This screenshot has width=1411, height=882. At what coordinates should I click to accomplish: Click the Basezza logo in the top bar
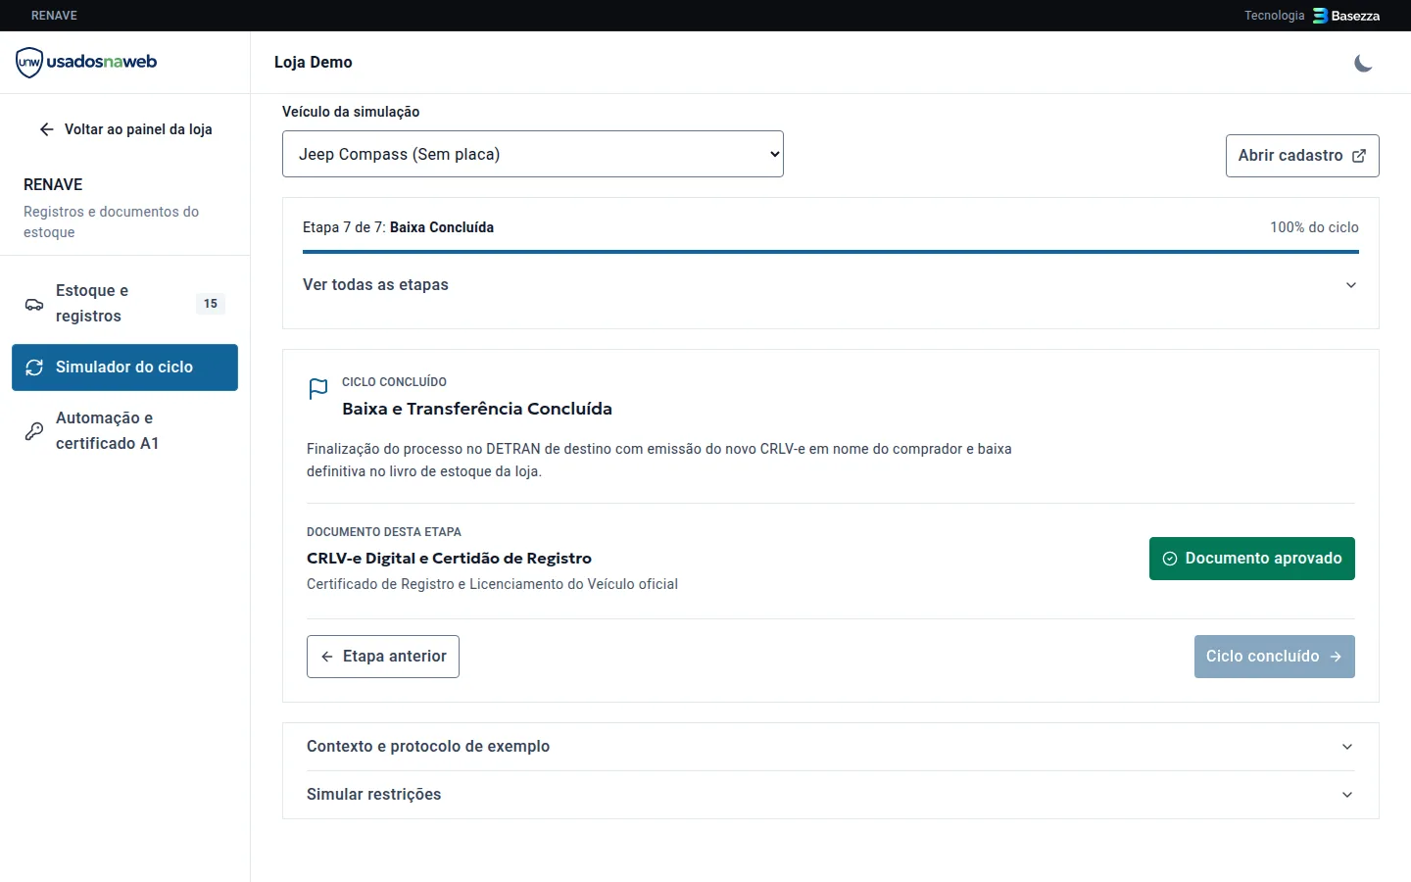1346,16
